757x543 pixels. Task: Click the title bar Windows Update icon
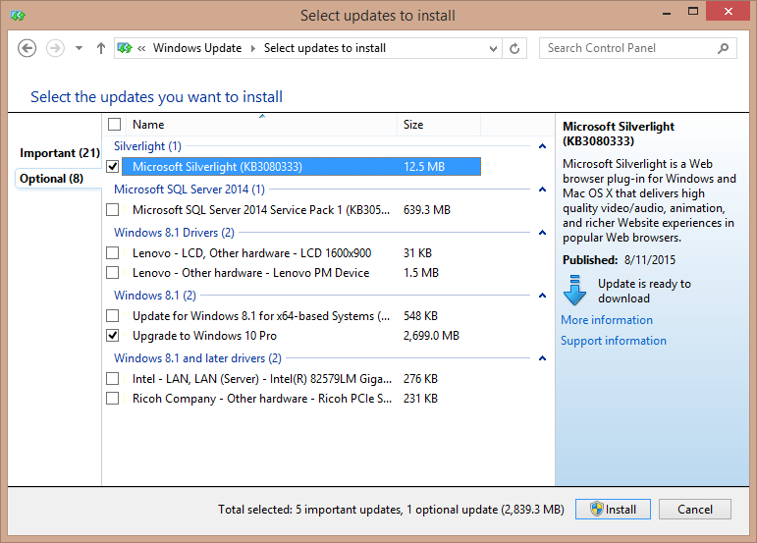coord(18,16)
